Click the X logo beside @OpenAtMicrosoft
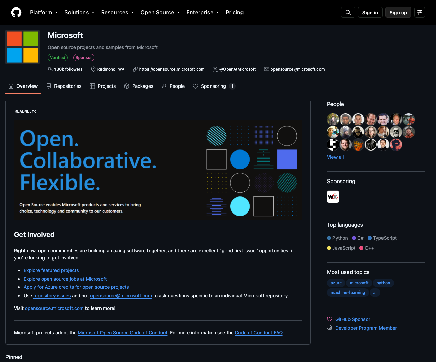This screenshot has height=362, width=436. pos(215,69)
